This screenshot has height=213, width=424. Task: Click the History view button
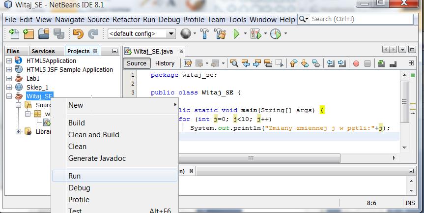[x=165, y=63]
